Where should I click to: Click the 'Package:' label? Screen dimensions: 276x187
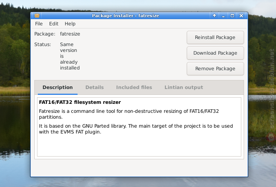[x=45, y=34]
